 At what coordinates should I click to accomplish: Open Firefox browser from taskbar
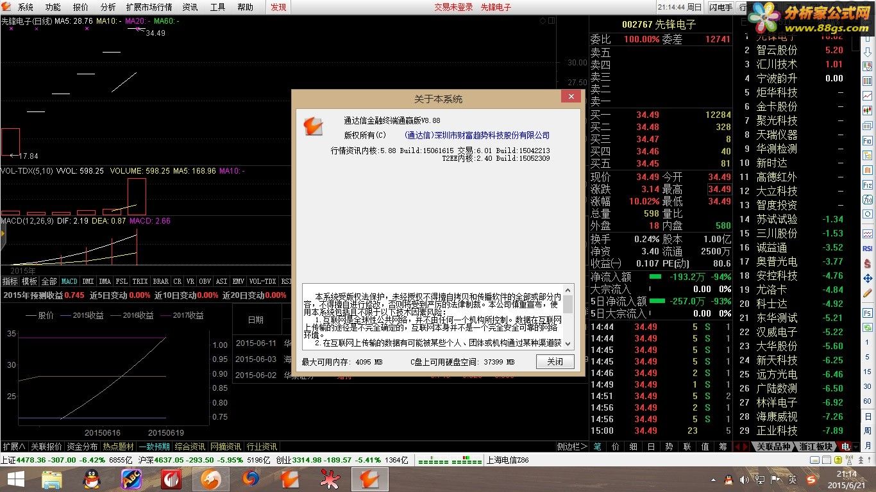251,479
